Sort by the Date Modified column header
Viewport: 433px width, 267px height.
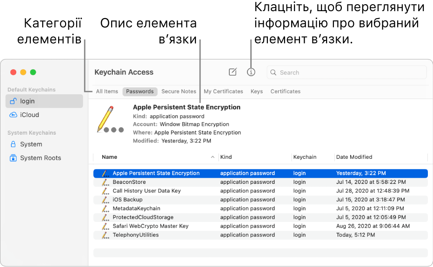point(354,157)
